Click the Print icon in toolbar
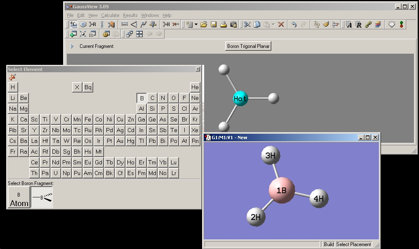 pyautogui.click(x=224, y=25)
